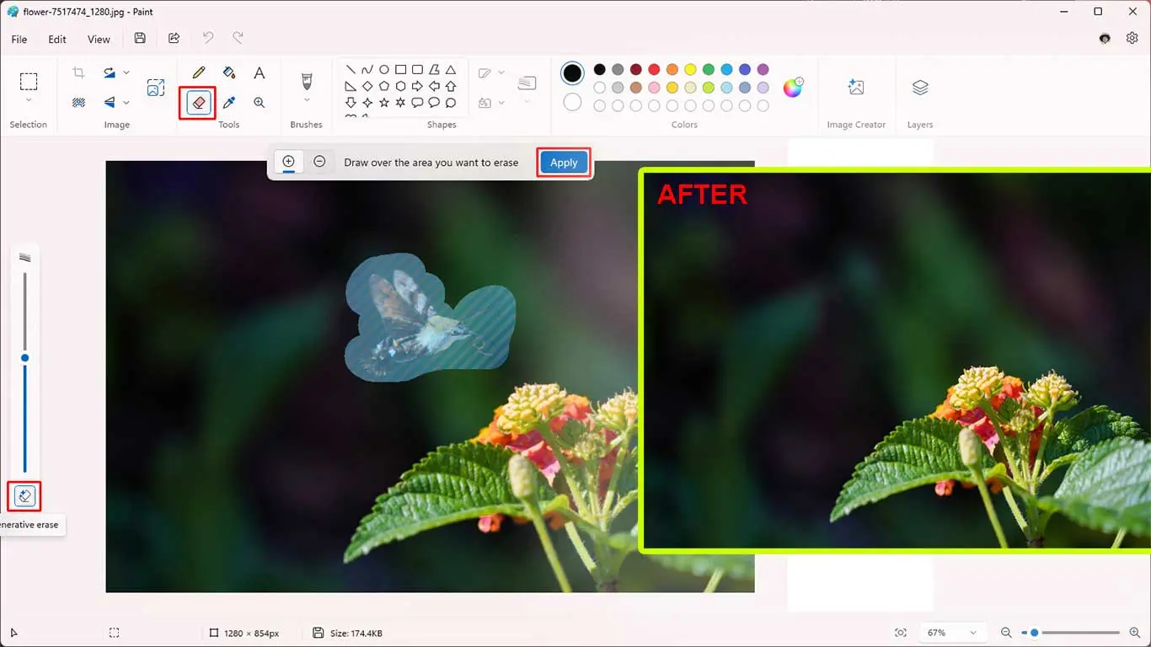Choose the red color swatch

coord(654,69)
